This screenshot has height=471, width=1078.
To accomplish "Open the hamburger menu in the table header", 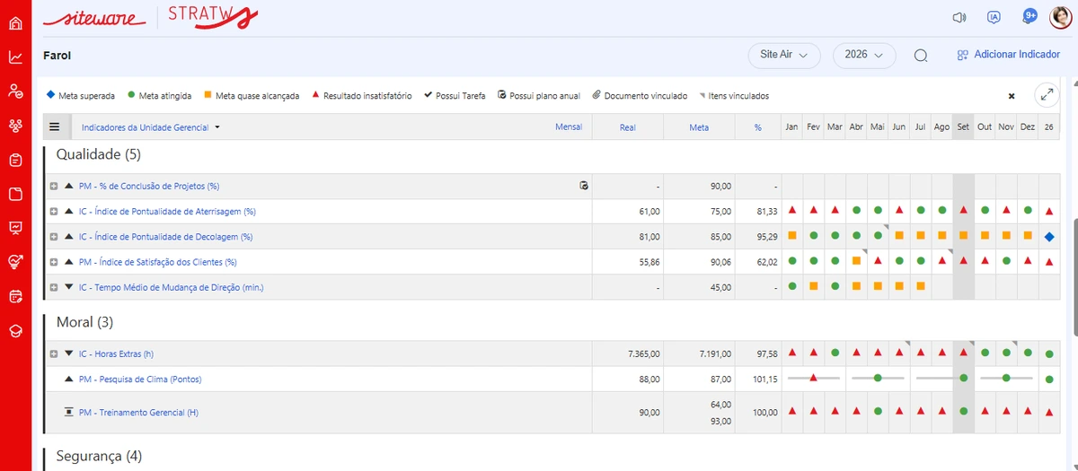I will click(54, 127).
